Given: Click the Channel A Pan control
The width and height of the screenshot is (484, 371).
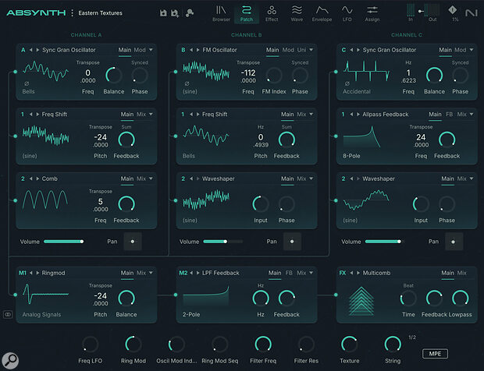Looking at the screenshot, I should pyautogui.click(x=133, y=242).
